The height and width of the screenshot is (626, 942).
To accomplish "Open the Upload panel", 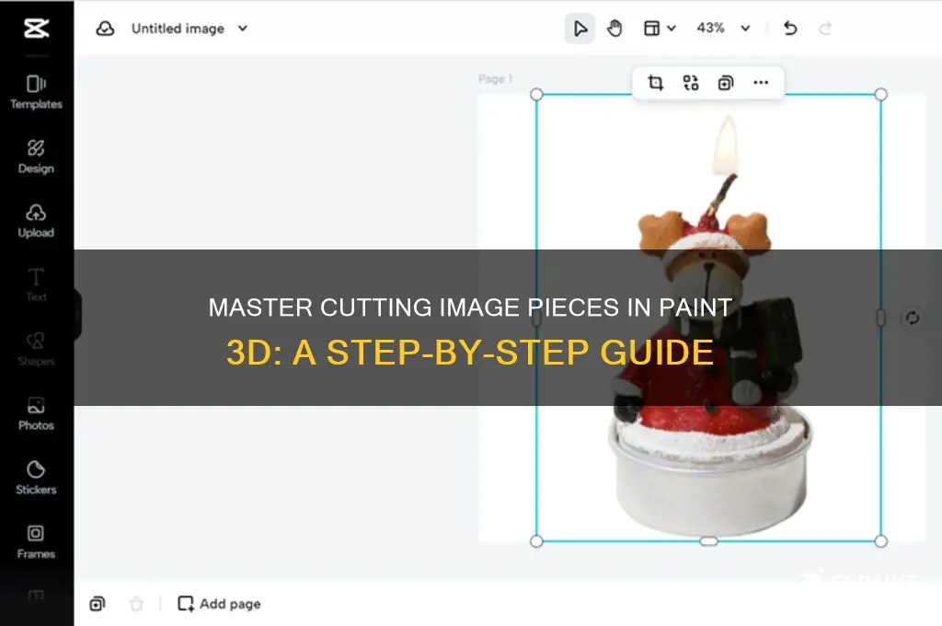I will point(36,221).
